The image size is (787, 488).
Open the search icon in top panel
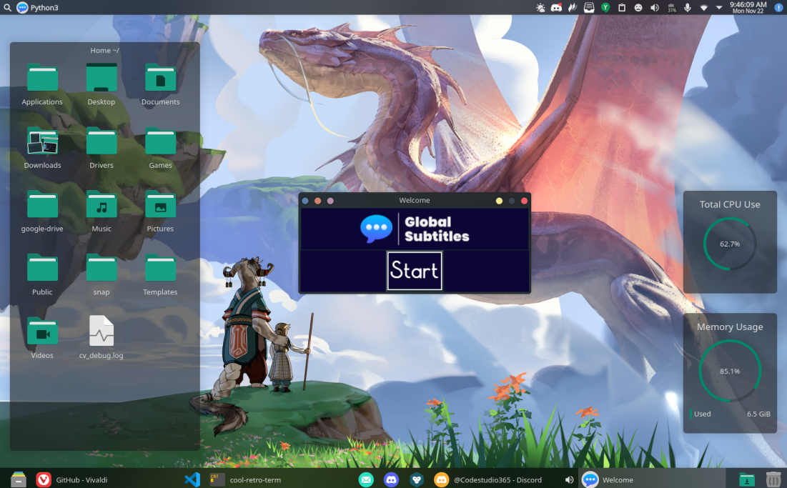[7, 8]
